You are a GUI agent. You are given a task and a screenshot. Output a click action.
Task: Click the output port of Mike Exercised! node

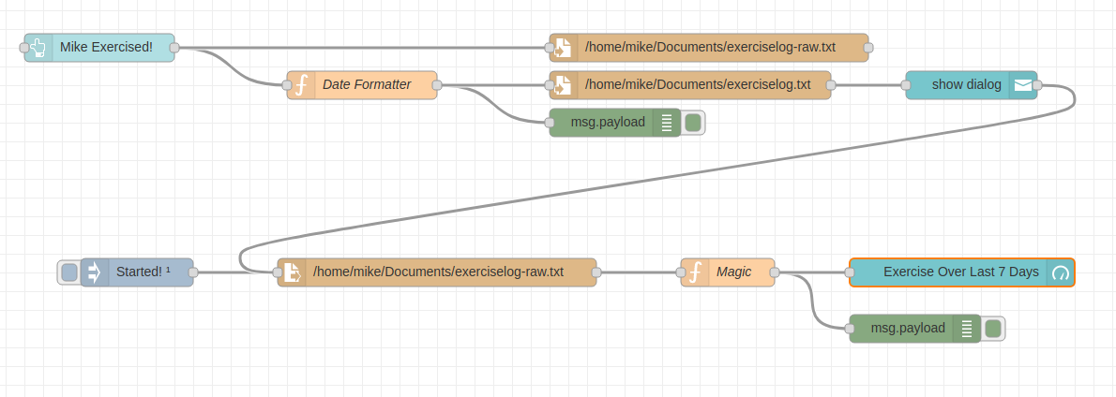tap(174, 48)
